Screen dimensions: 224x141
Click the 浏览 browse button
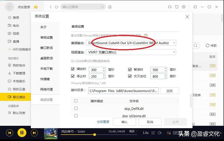169,91
